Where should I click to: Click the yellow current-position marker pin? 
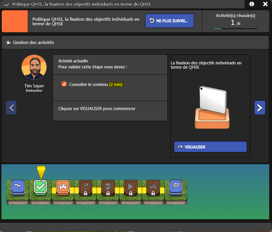coord(41,173)
